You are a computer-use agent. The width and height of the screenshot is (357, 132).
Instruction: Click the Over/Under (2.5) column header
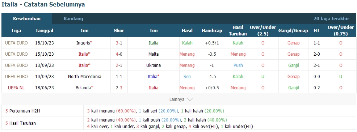(263, 30)
